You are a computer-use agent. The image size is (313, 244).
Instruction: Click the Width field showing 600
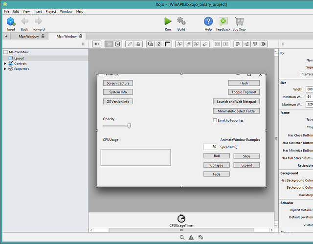309,89
